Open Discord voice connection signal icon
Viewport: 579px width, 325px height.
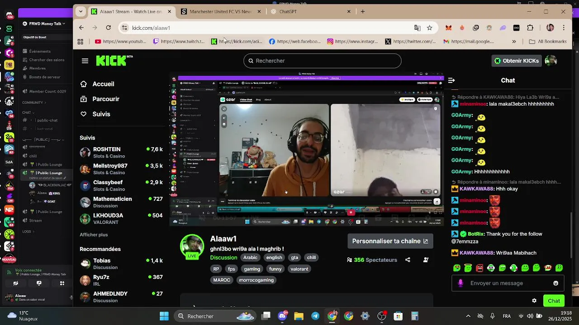(x=9, y=272)
